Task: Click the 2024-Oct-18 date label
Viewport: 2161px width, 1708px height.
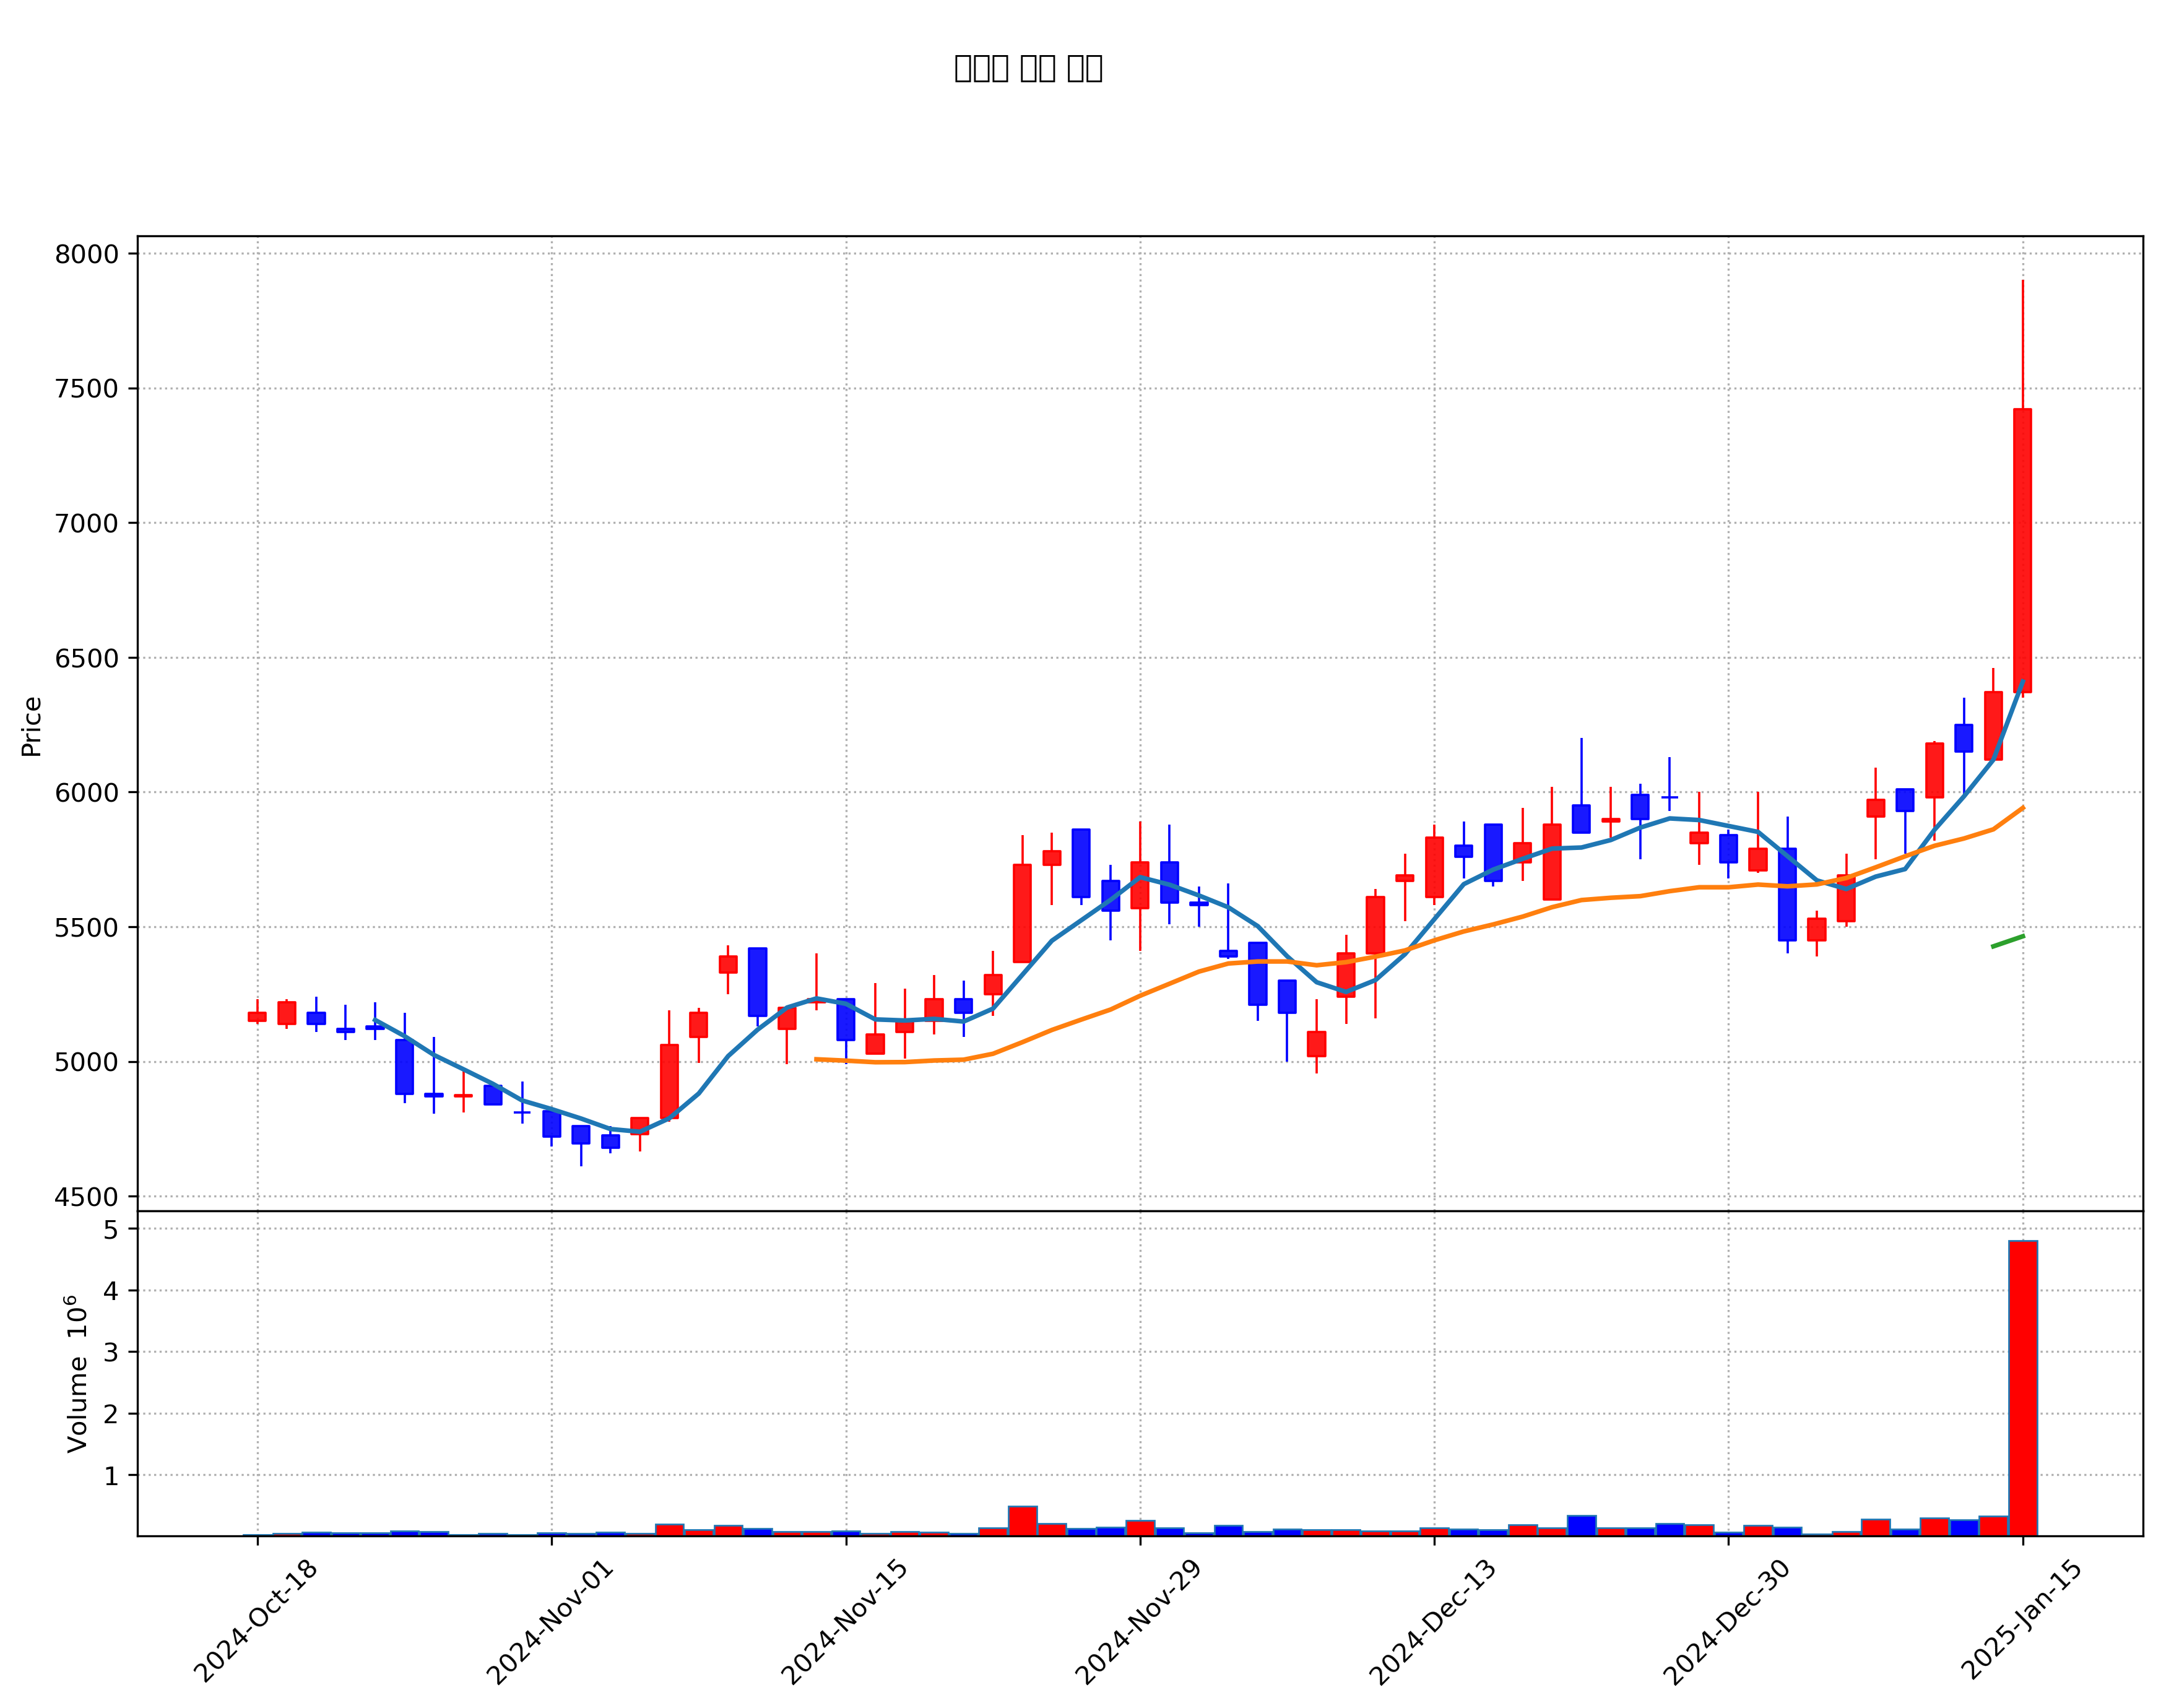Action: click(x=255, y=1622)
